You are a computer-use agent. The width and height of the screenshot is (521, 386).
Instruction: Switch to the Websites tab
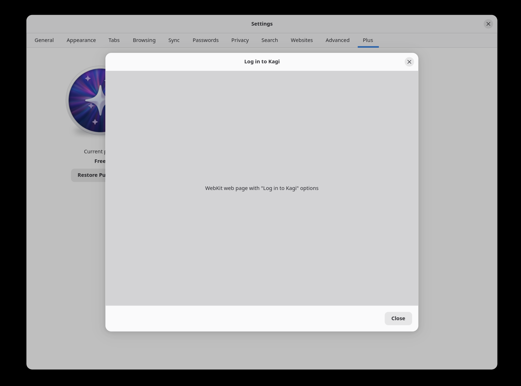point(302,40)
